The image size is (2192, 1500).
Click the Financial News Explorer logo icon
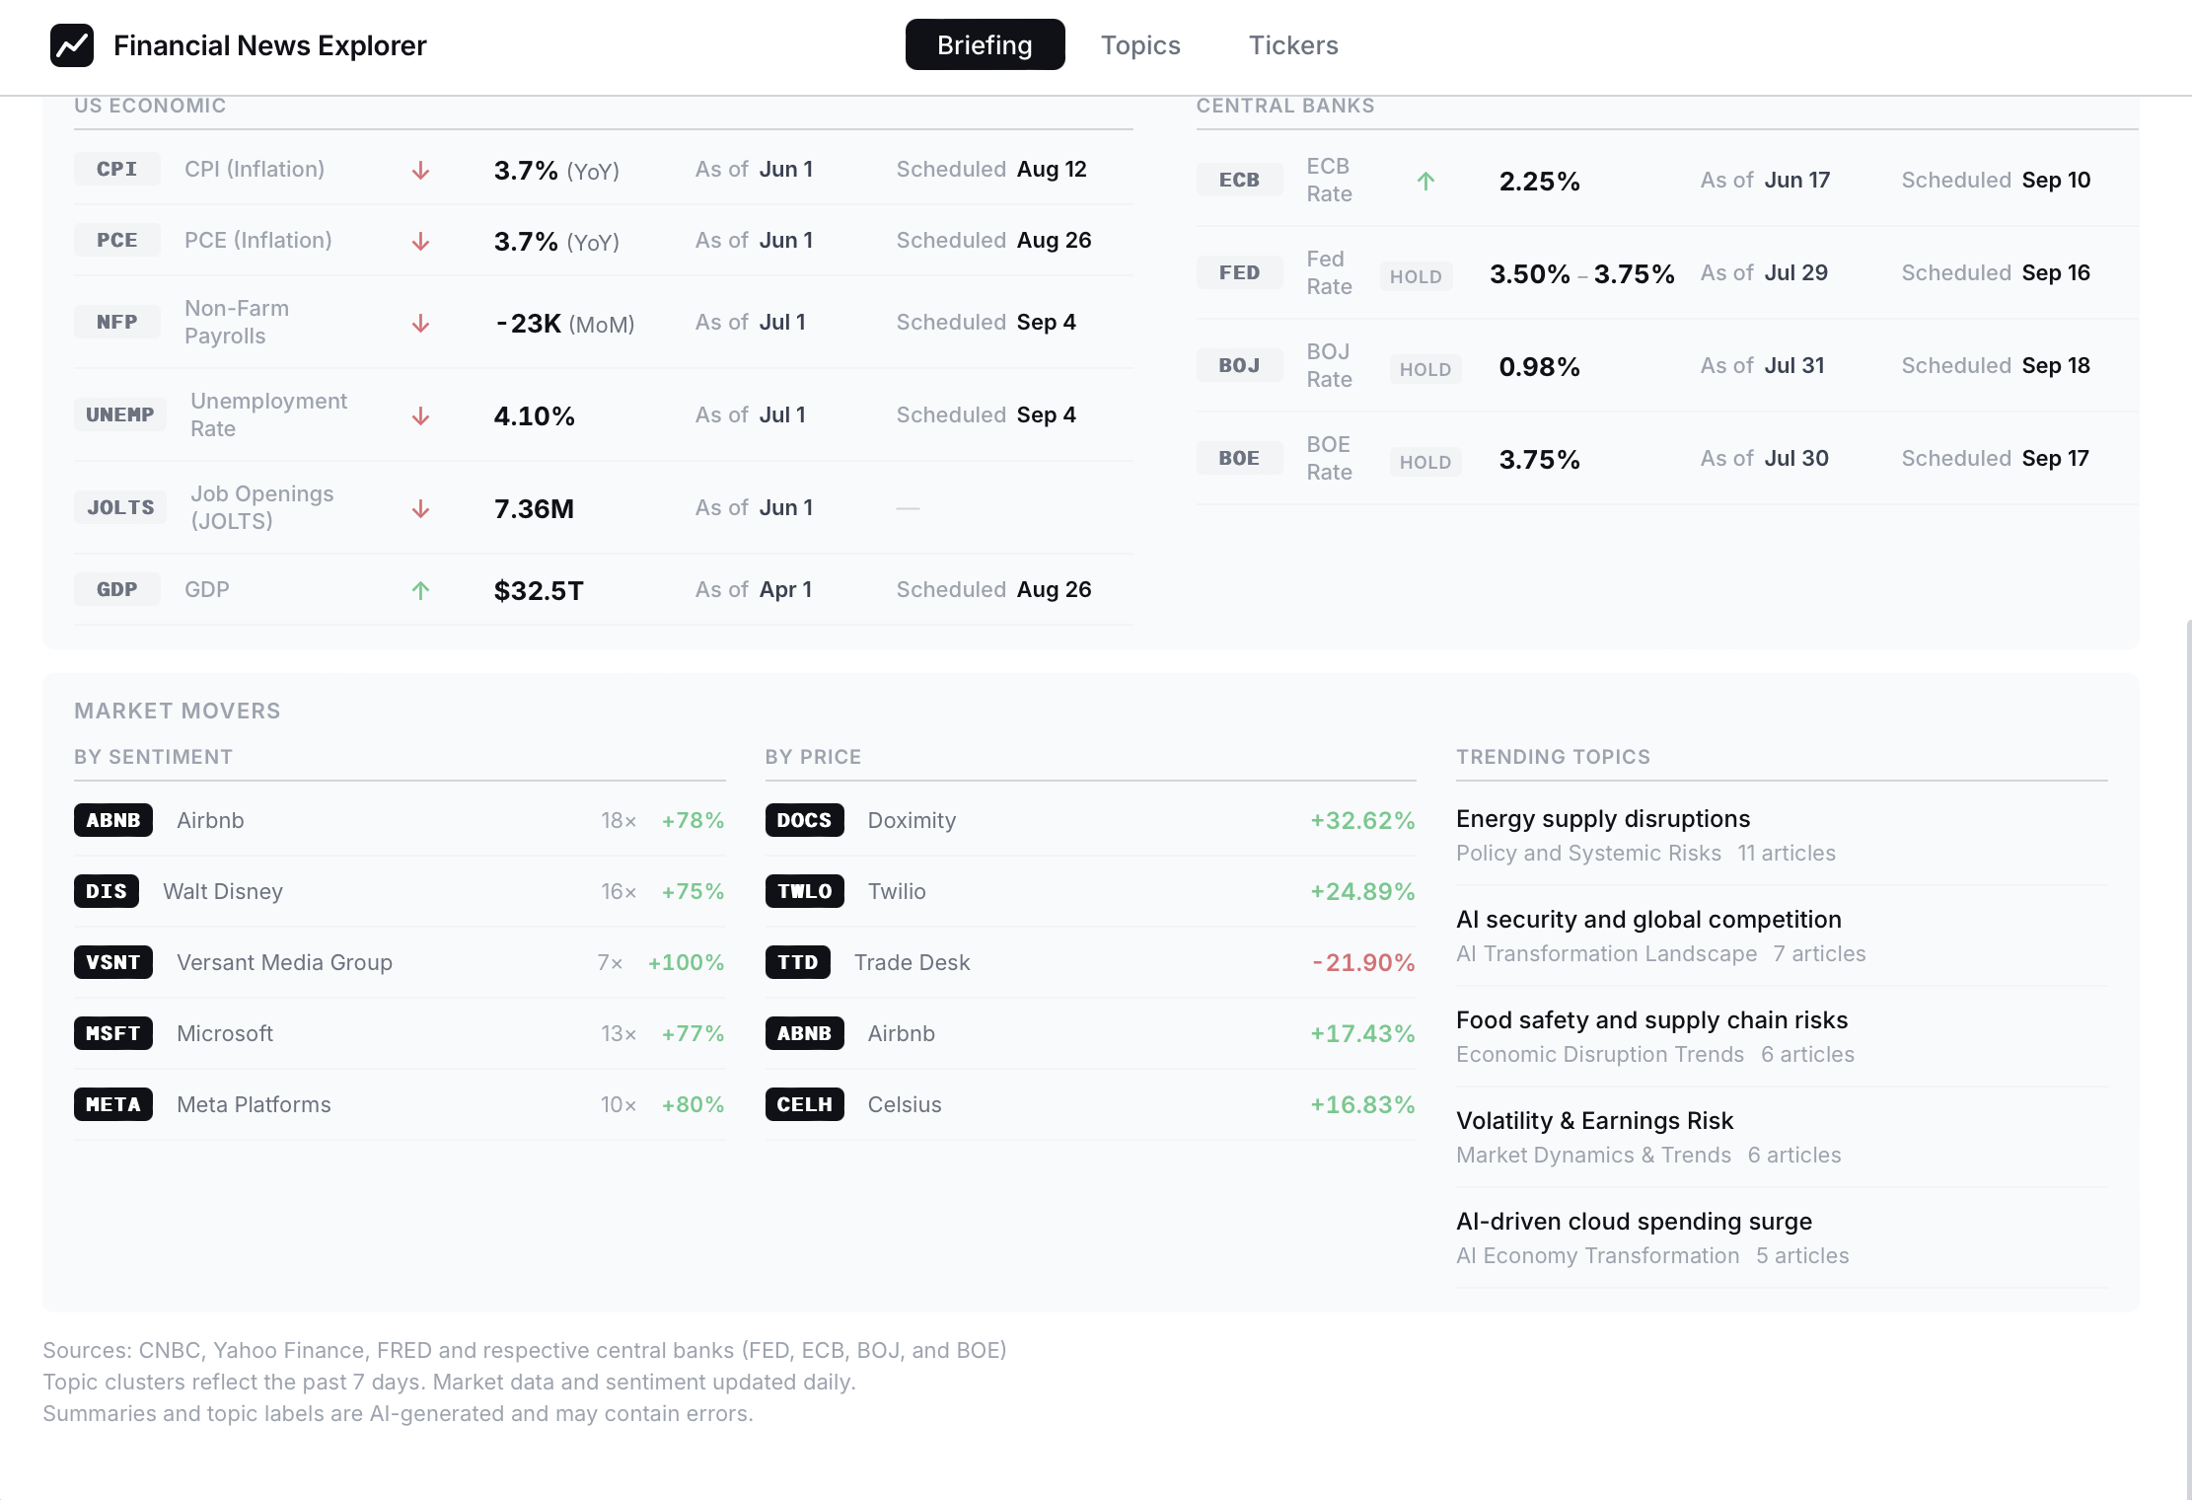pyautogui.click(x=72, y=45)
